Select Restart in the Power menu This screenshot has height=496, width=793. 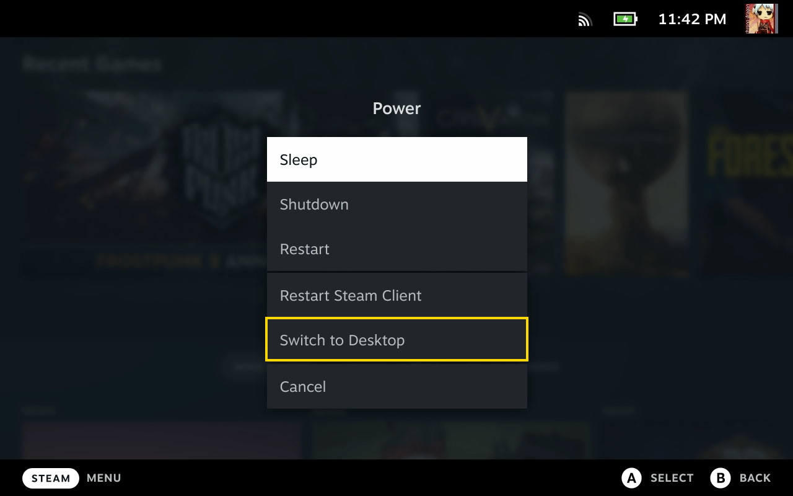click(397, 249)
